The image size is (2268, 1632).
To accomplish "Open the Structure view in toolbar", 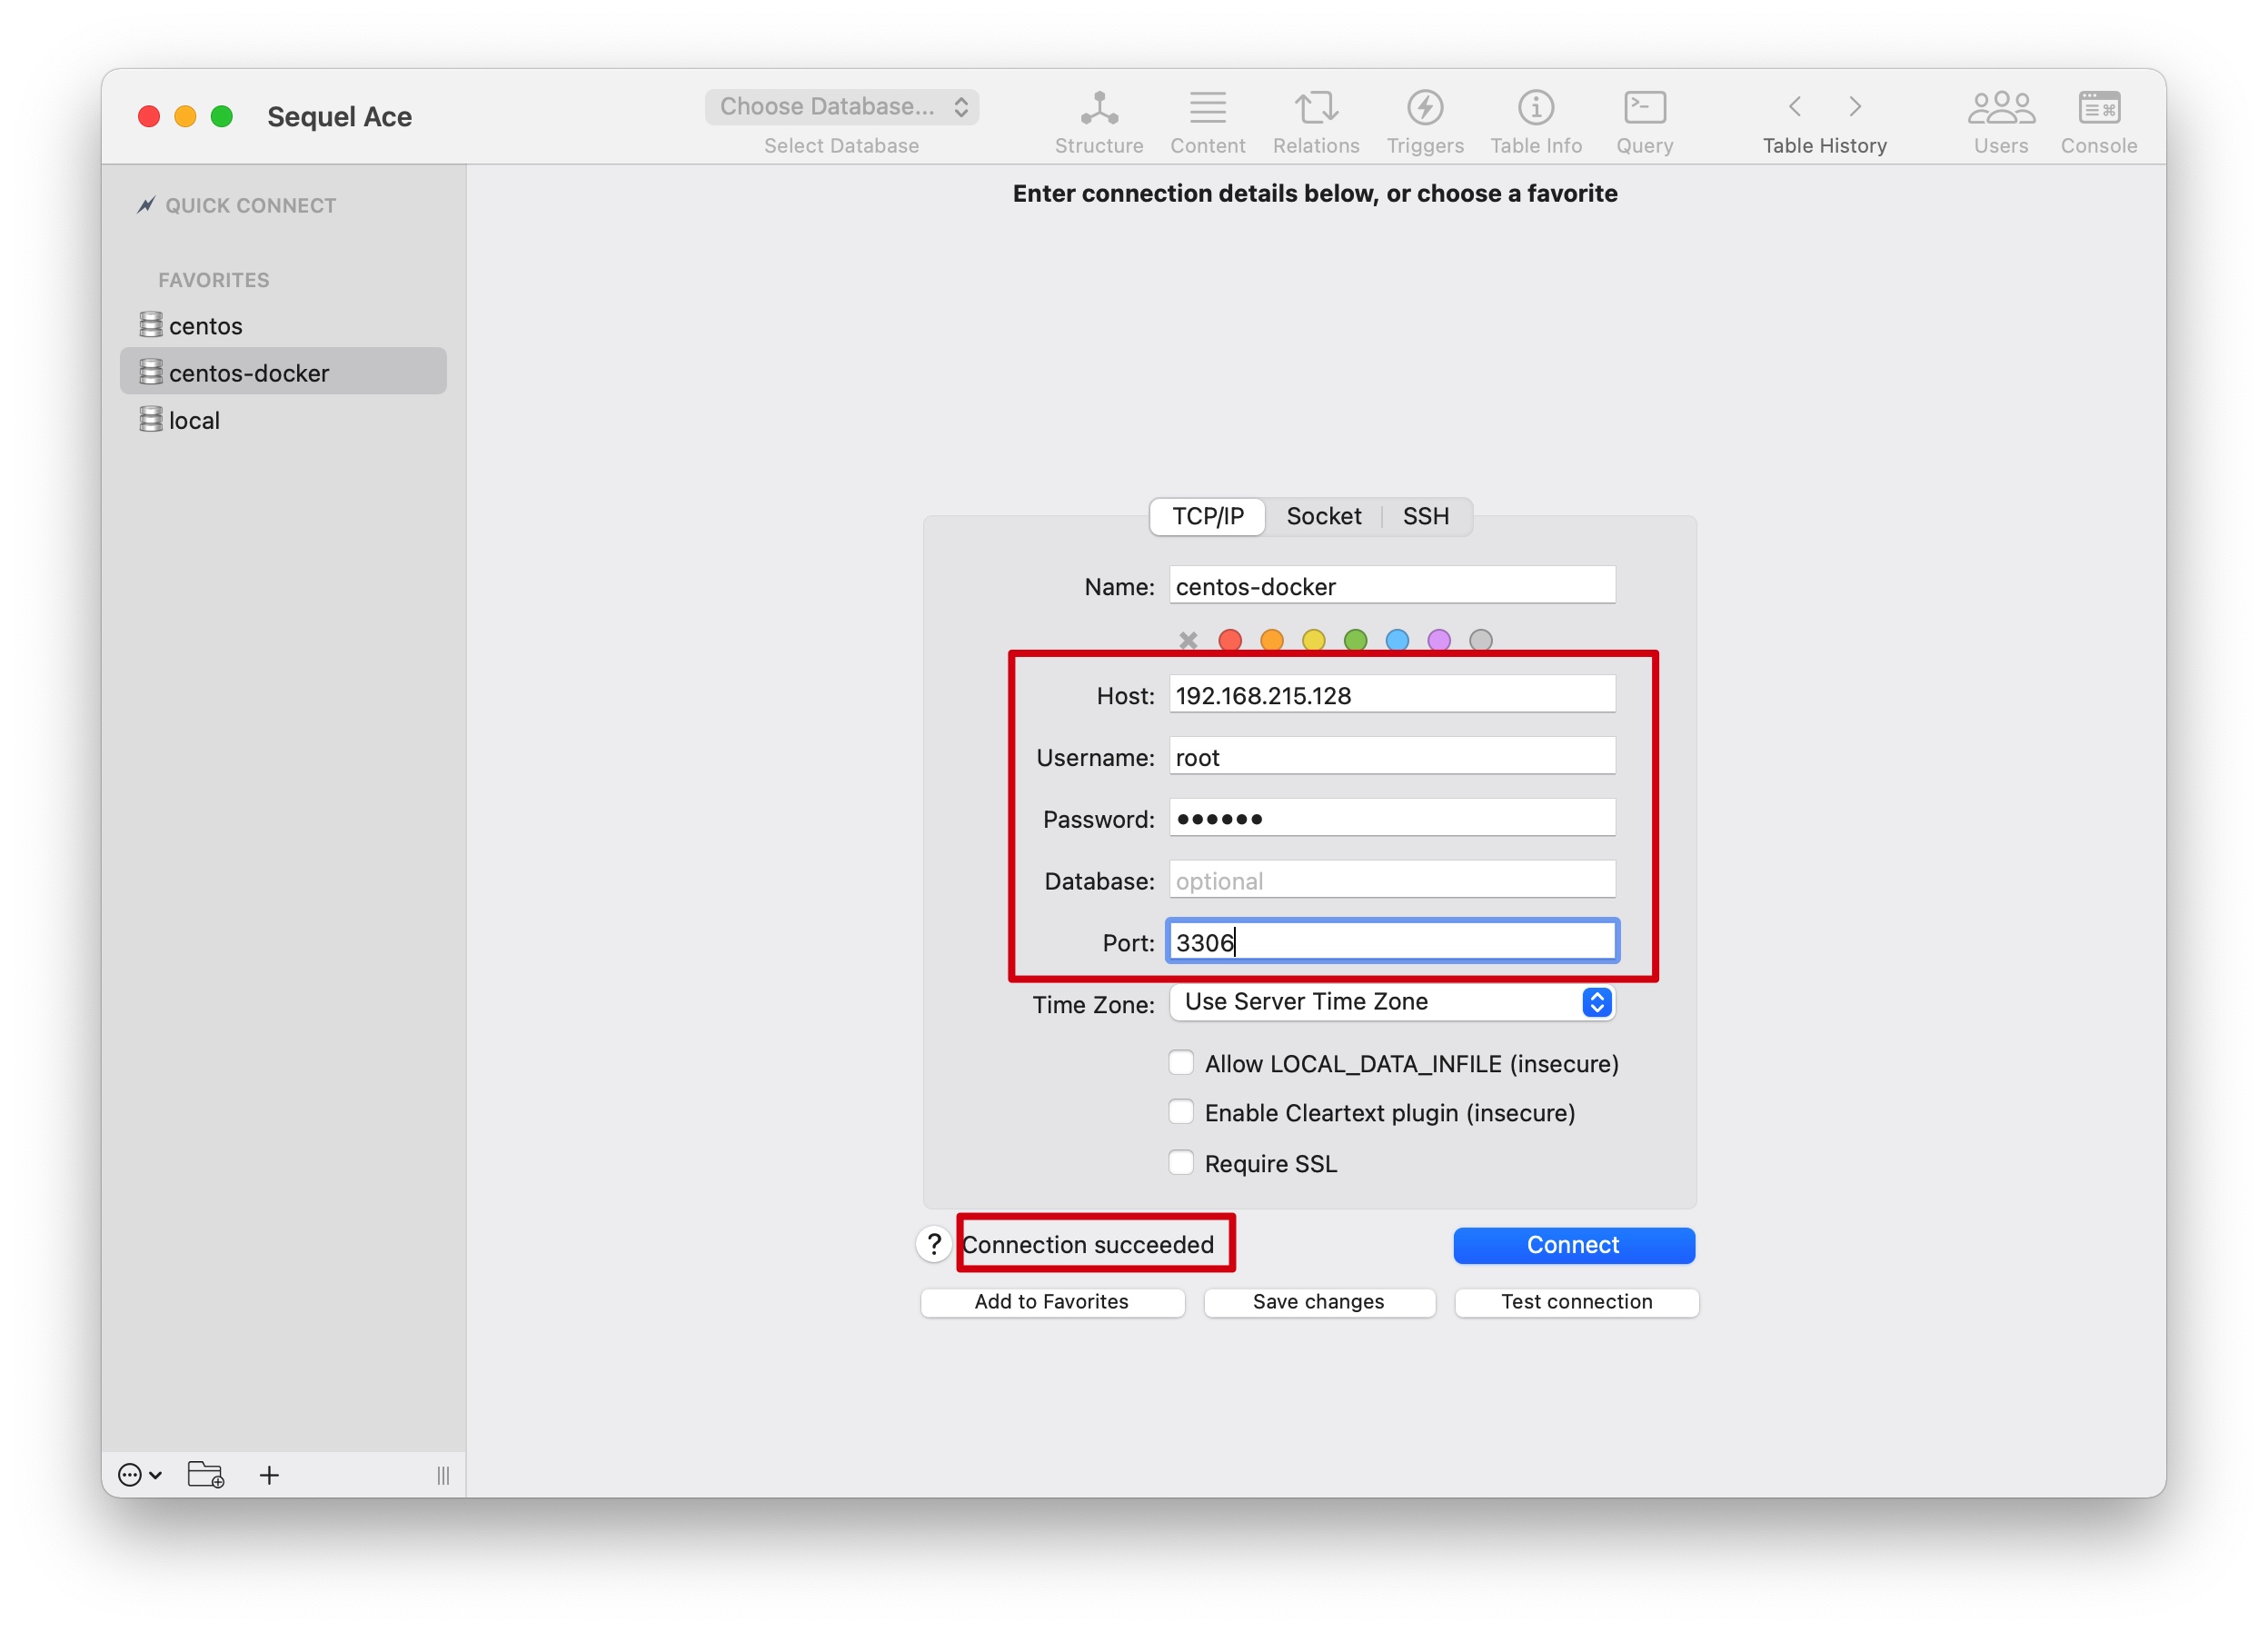I will (x=1098, y=122).
